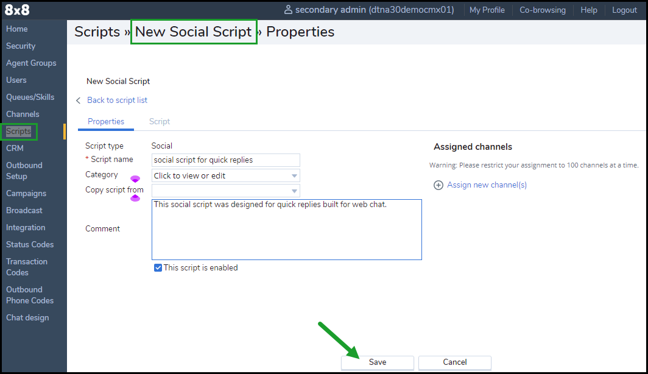Click Logout in the top bar

(624, 10)
